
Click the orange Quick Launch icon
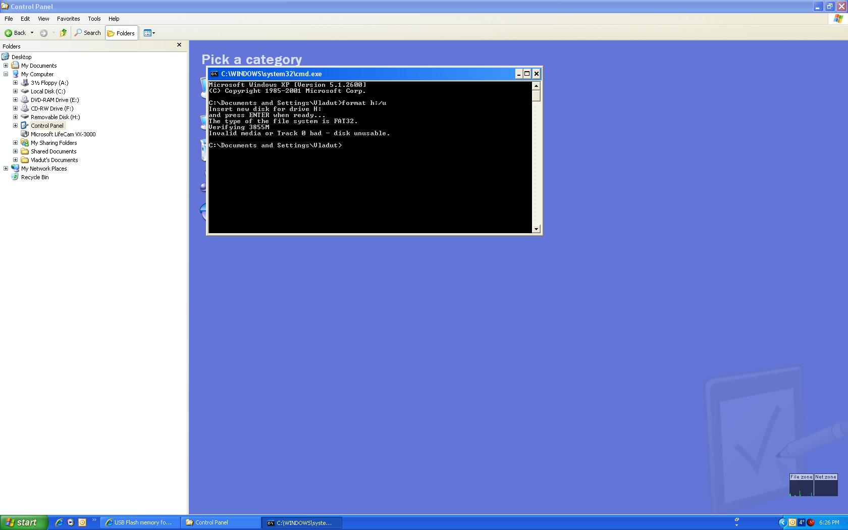[x=82, y=522]
